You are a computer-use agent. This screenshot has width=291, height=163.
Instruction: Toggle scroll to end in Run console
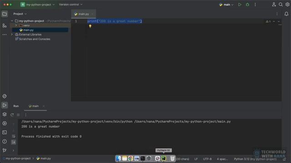tap(13, 142)
